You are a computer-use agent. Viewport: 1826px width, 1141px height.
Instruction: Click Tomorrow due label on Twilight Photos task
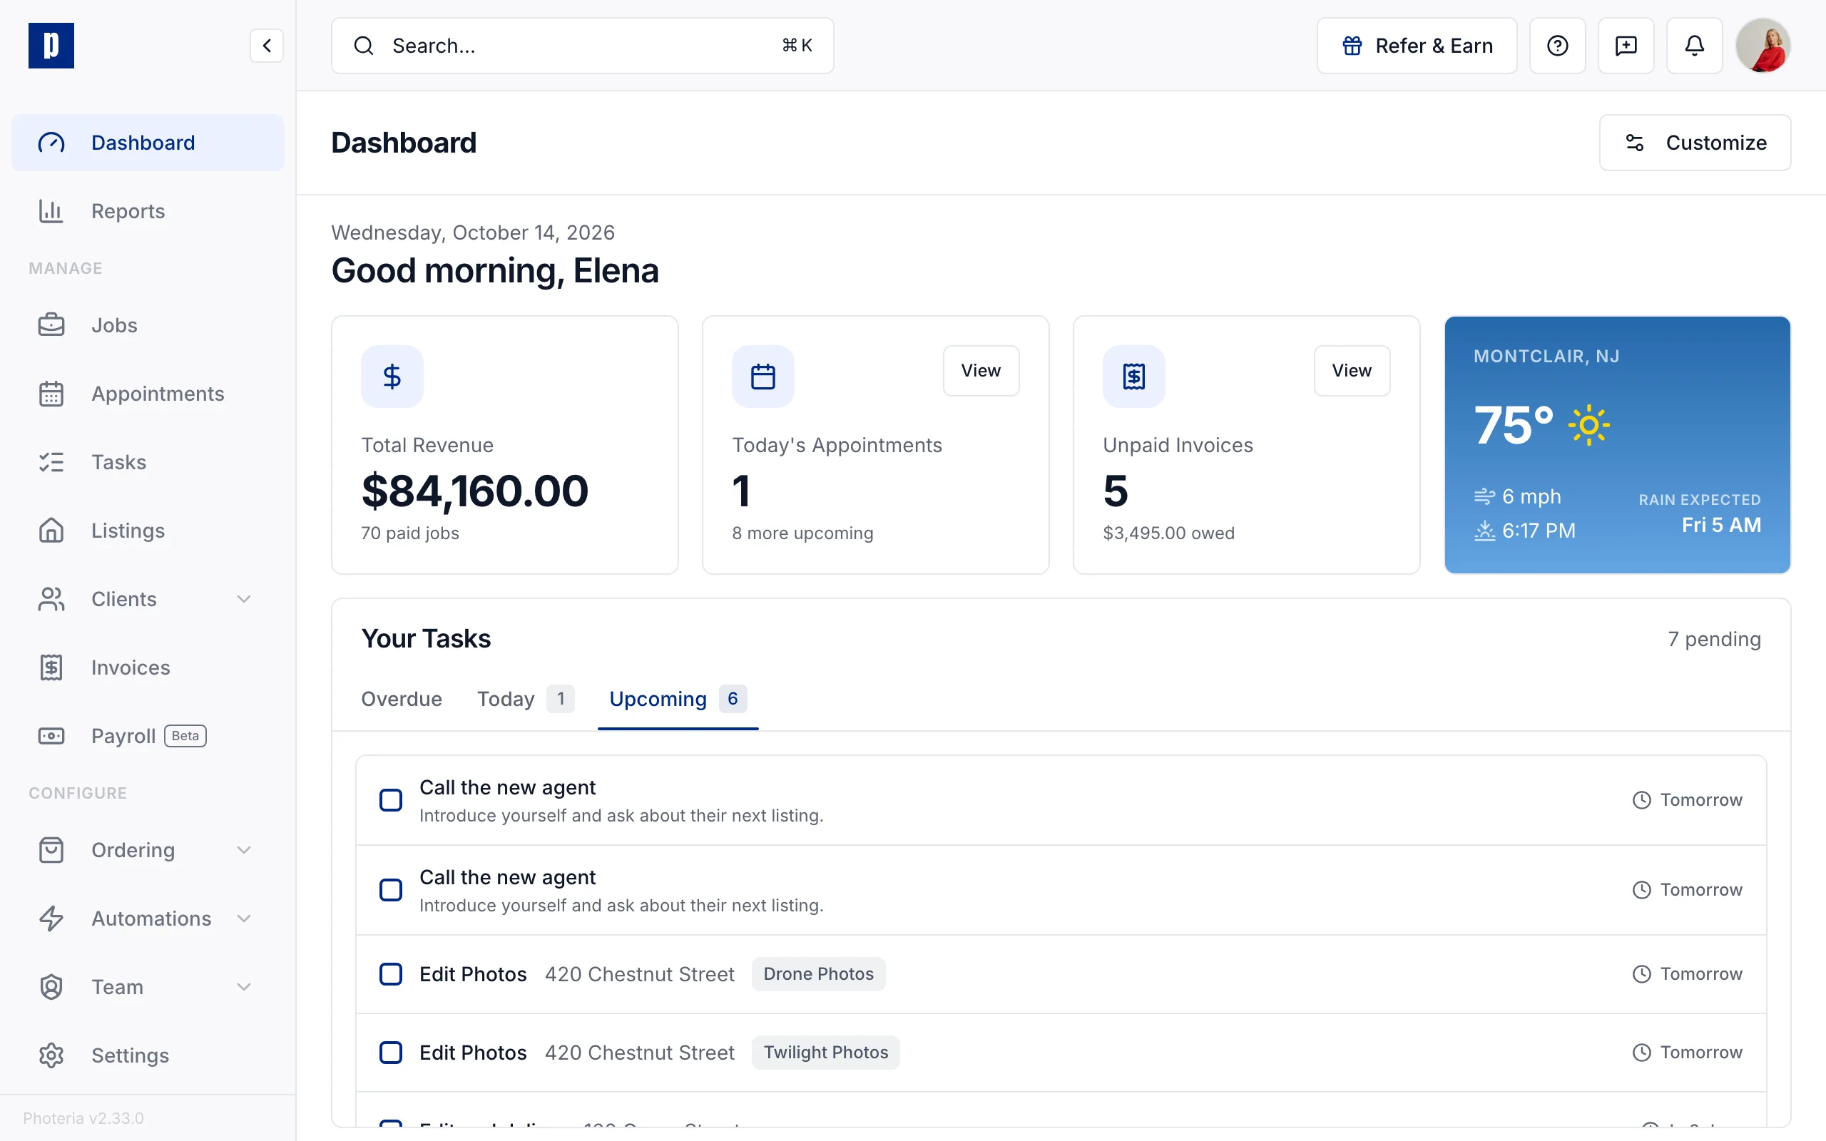(1700, 1053)
